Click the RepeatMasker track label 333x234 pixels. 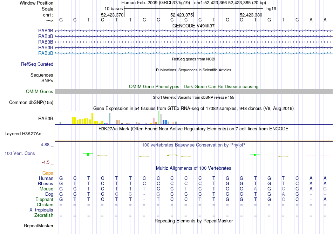click(x=39, y=226)
